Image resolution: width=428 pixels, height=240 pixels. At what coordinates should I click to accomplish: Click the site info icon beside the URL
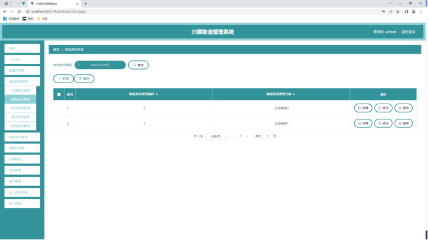point(28,12)
